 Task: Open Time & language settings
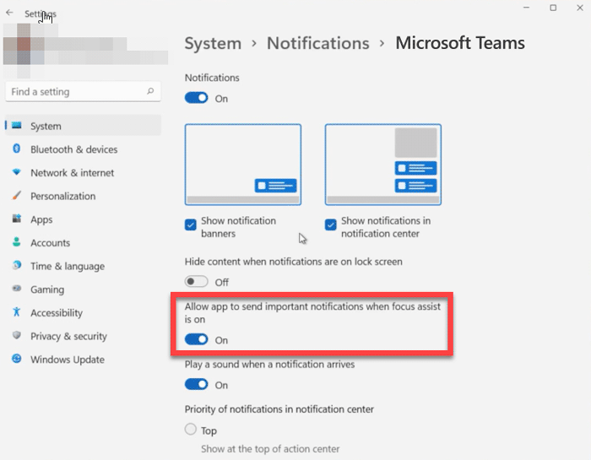tap(83, 266)
